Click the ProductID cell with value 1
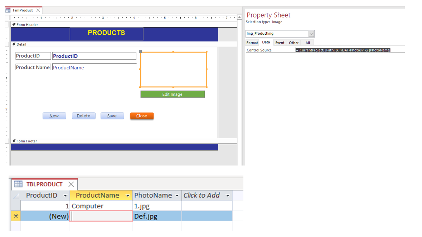The width and height of the screenshot is (422, 237). (45, 206)
